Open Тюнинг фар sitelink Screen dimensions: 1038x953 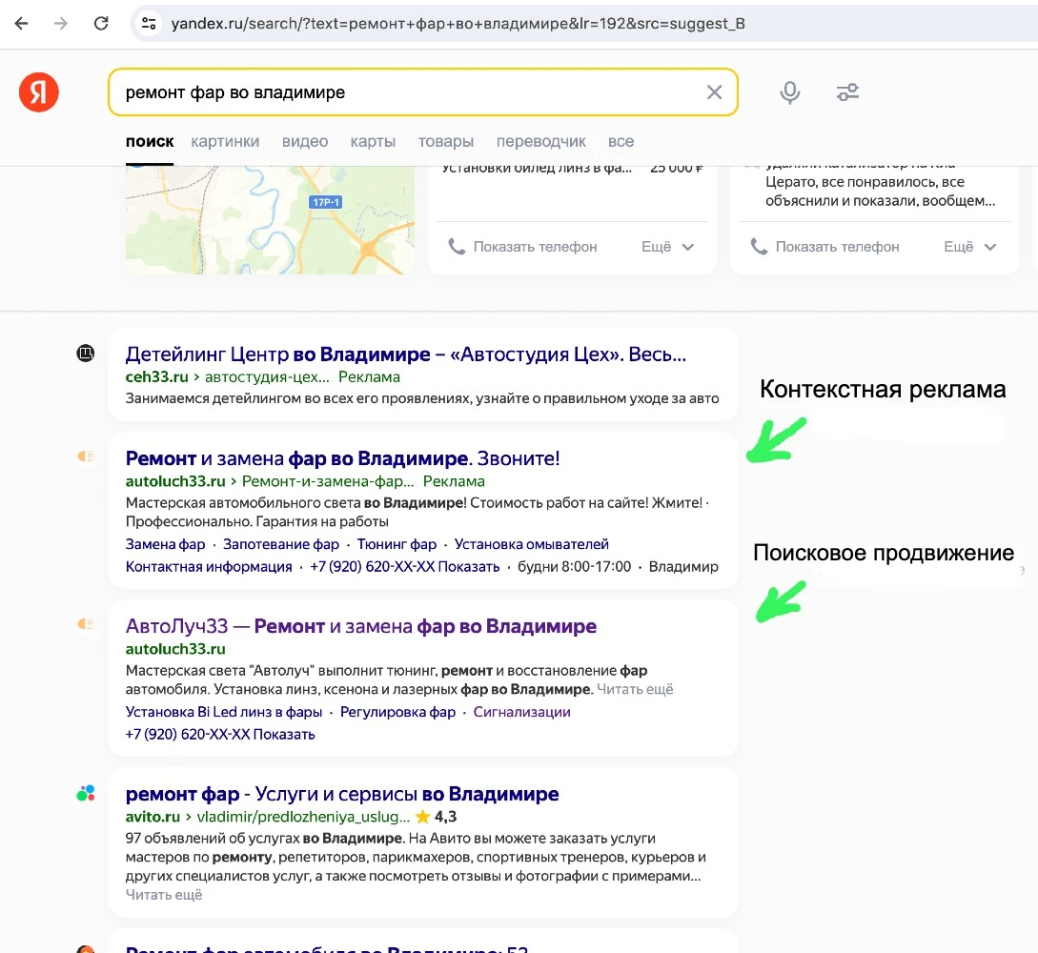[397, 544]
